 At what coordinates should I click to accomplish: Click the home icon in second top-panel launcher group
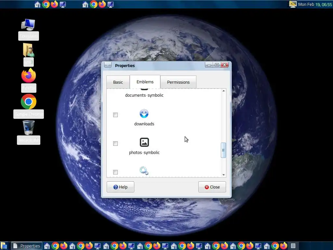[x=85, y=5]
